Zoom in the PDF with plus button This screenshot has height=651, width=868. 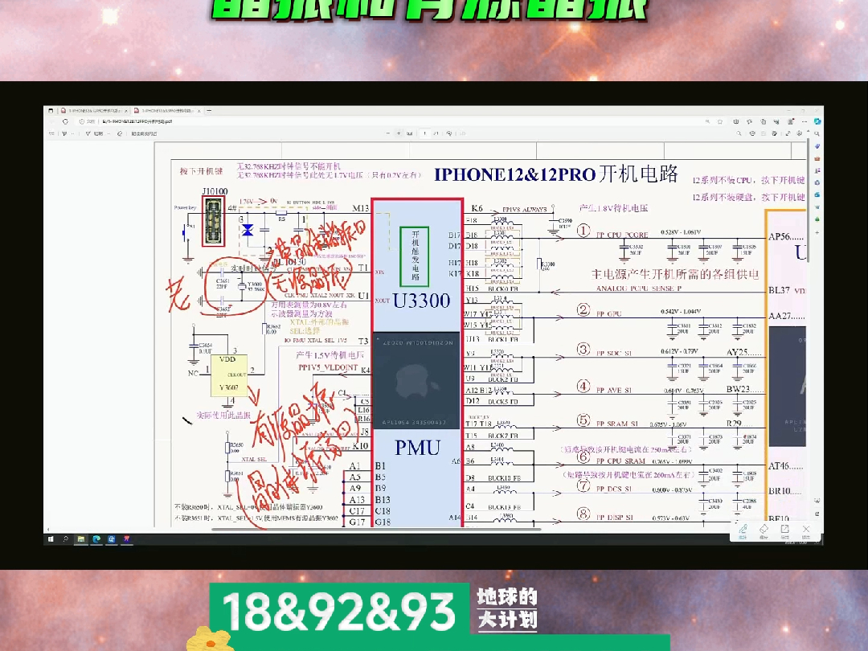pyautogui.click(x=399, y=133)
